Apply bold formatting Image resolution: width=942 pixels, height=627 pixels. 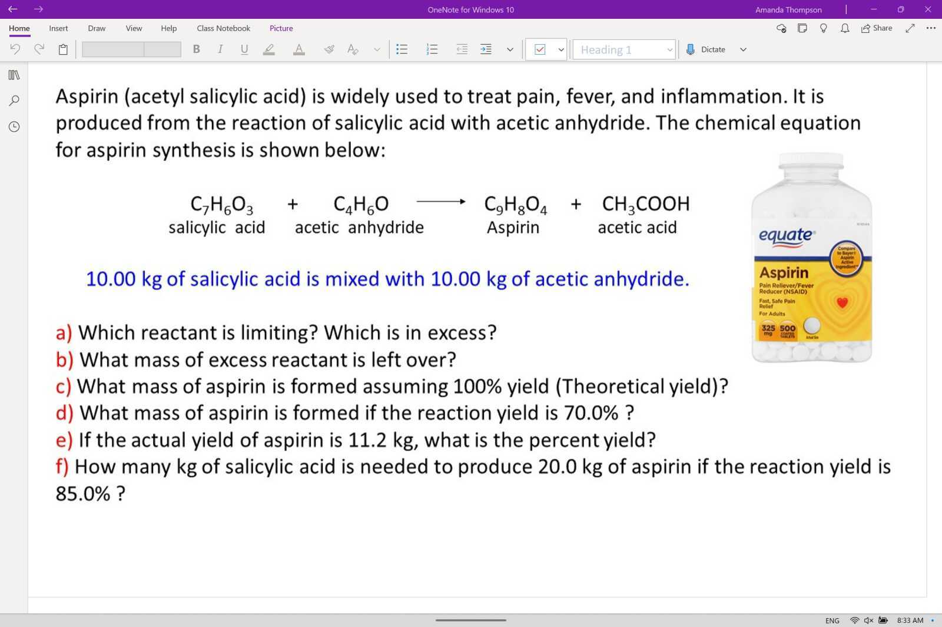tap(196, 49)
